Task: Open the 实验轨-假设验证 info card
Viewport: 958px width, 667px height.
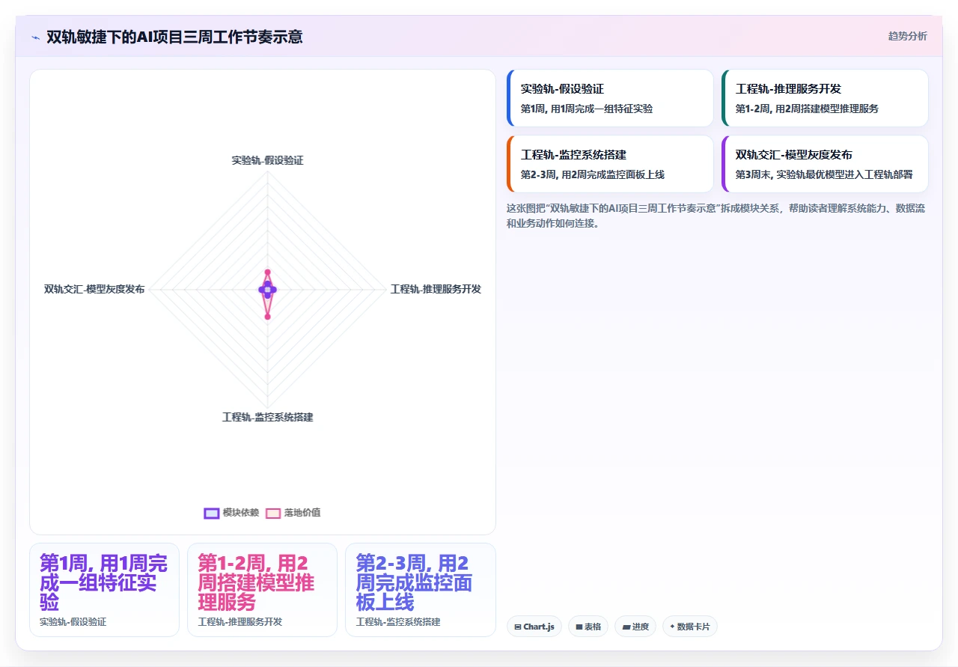Action: point(610,98)
